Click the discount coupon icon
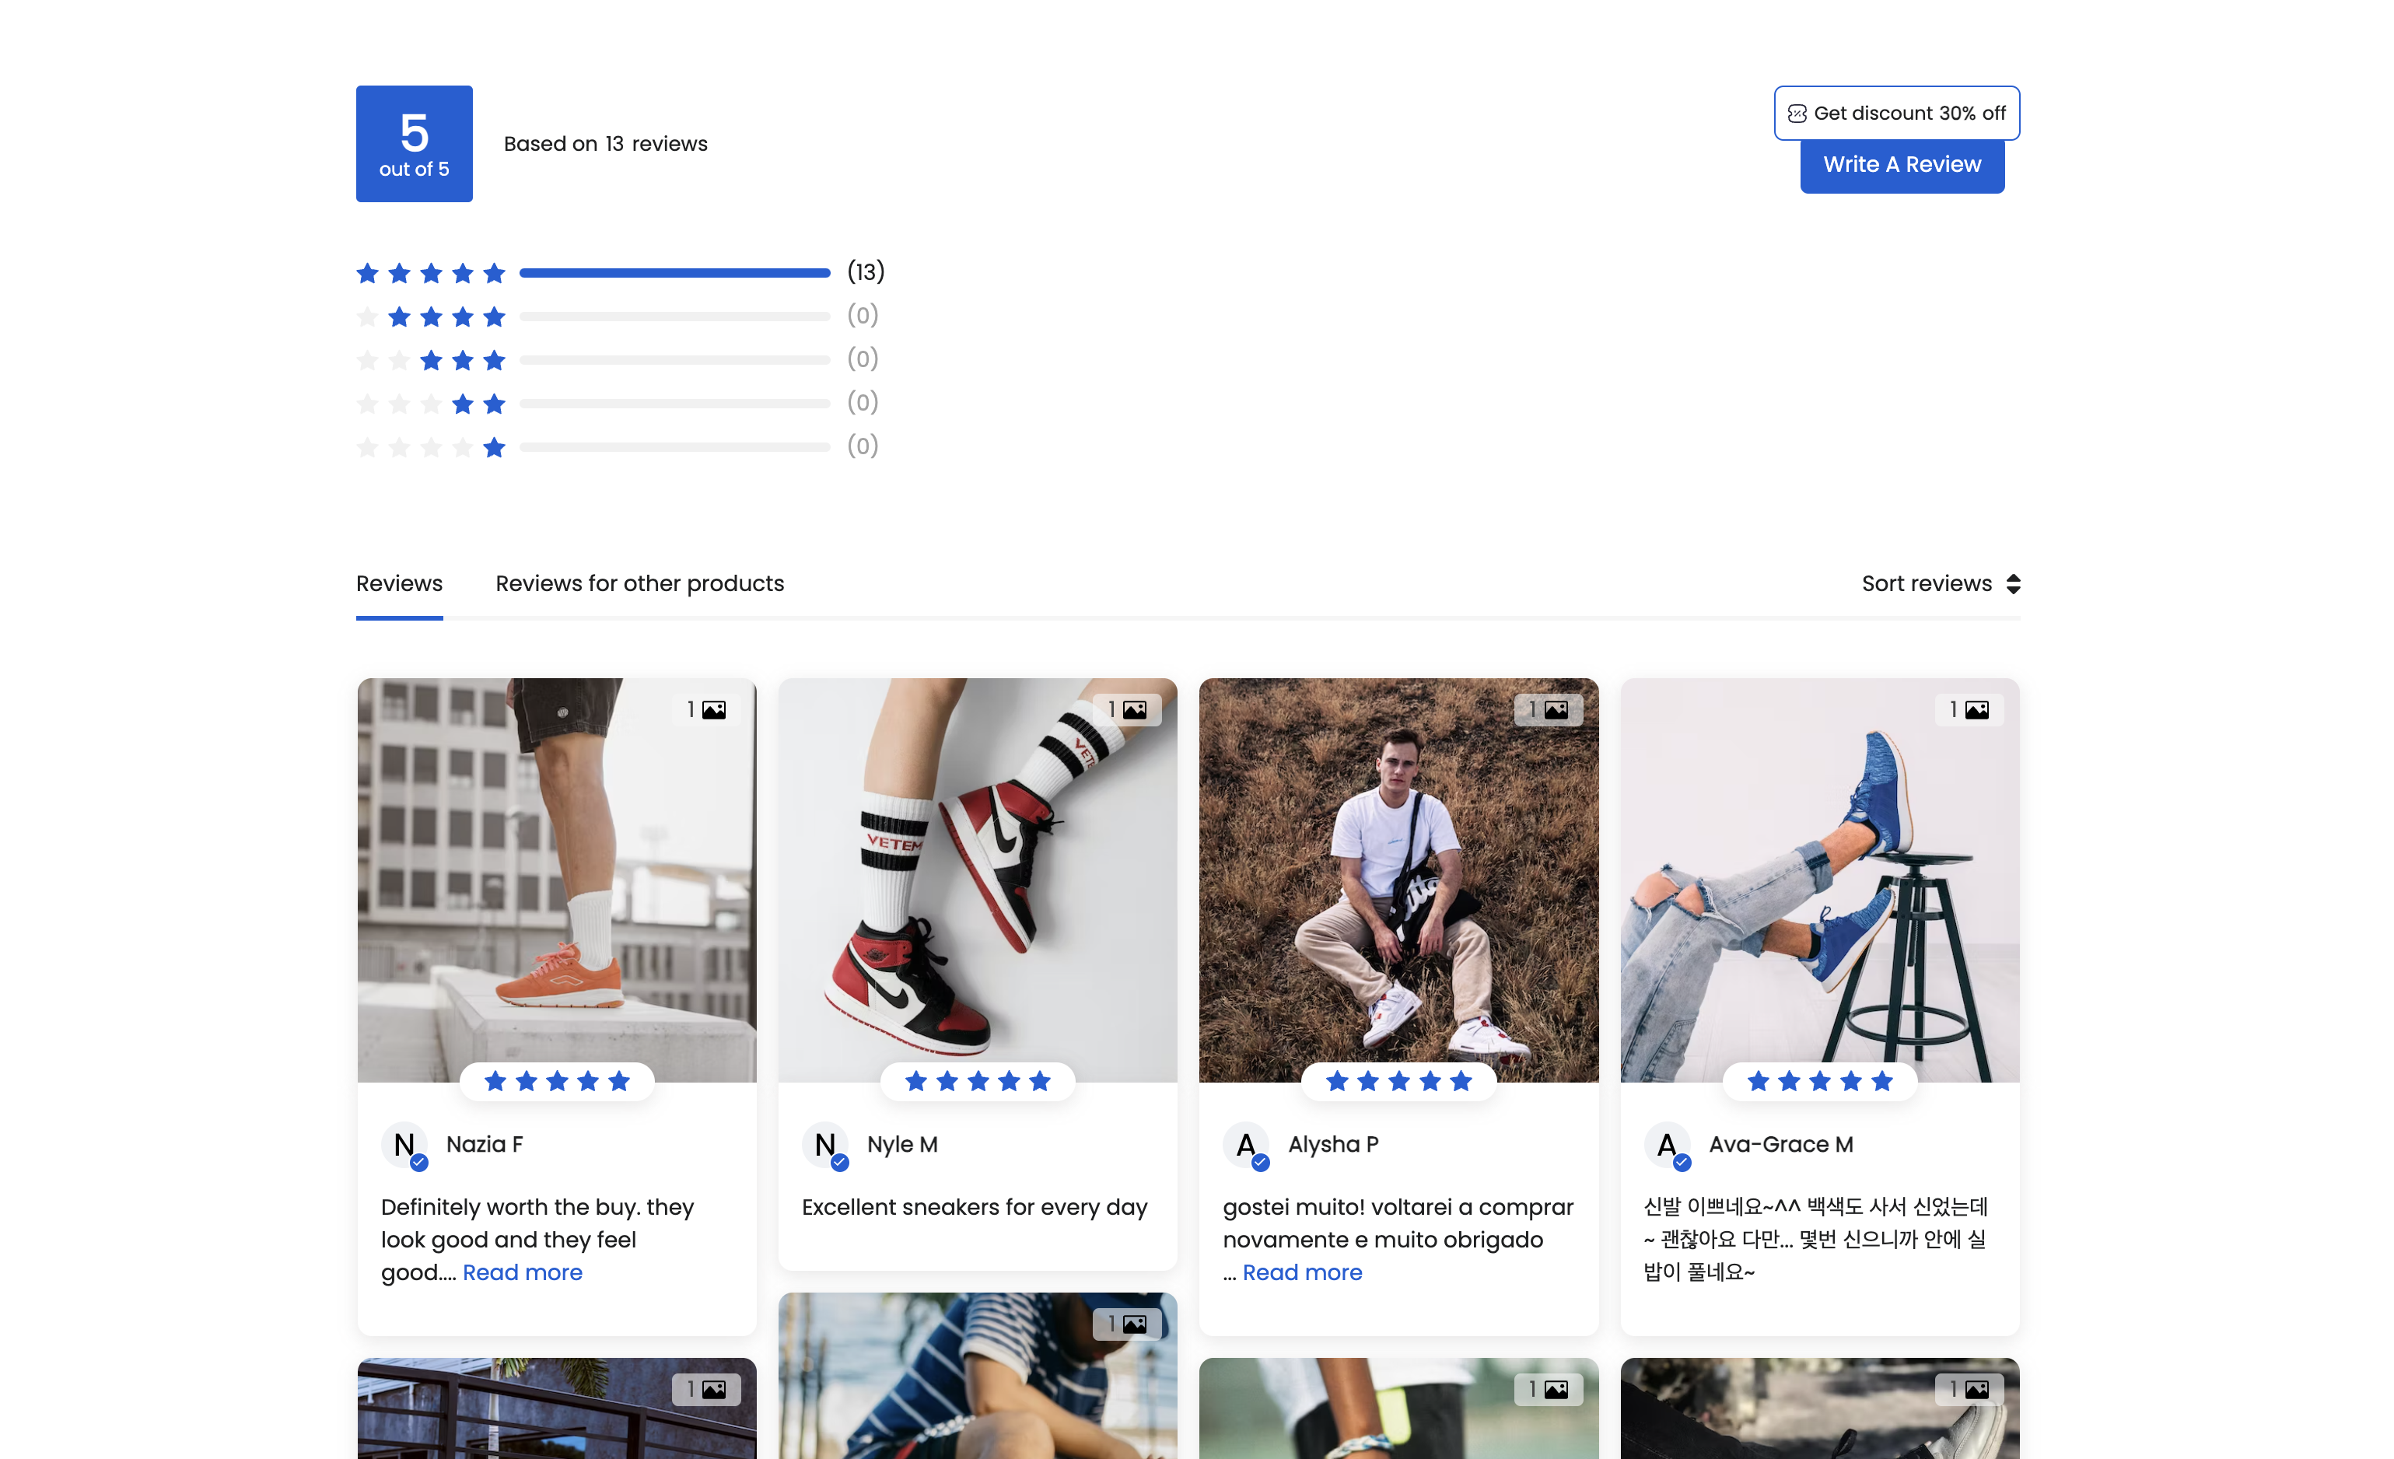 (x=1797, y=114)
